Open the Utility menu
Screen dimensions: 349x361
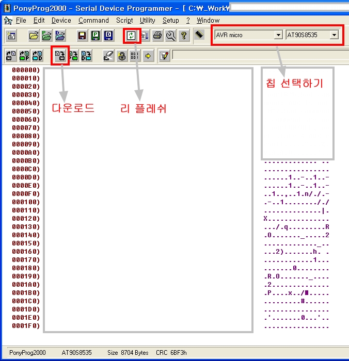click(x=148, y=21)
